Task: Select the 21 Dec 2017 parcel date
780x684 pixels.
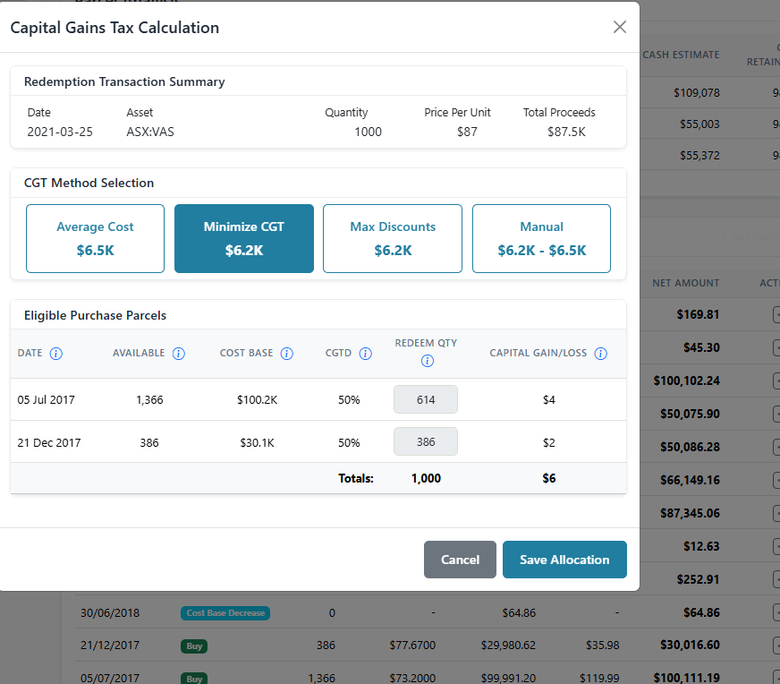Action: point(49,442)
